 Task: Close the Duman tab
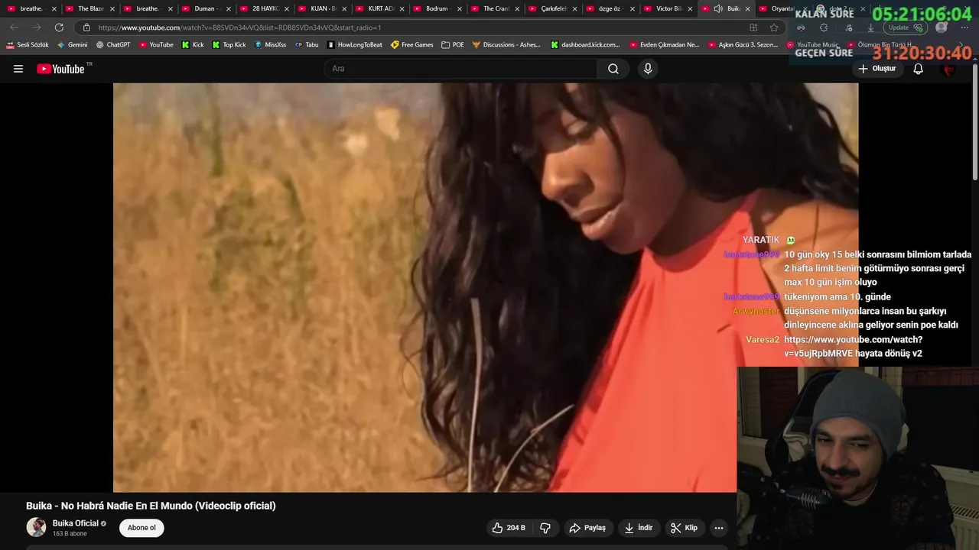228,9
